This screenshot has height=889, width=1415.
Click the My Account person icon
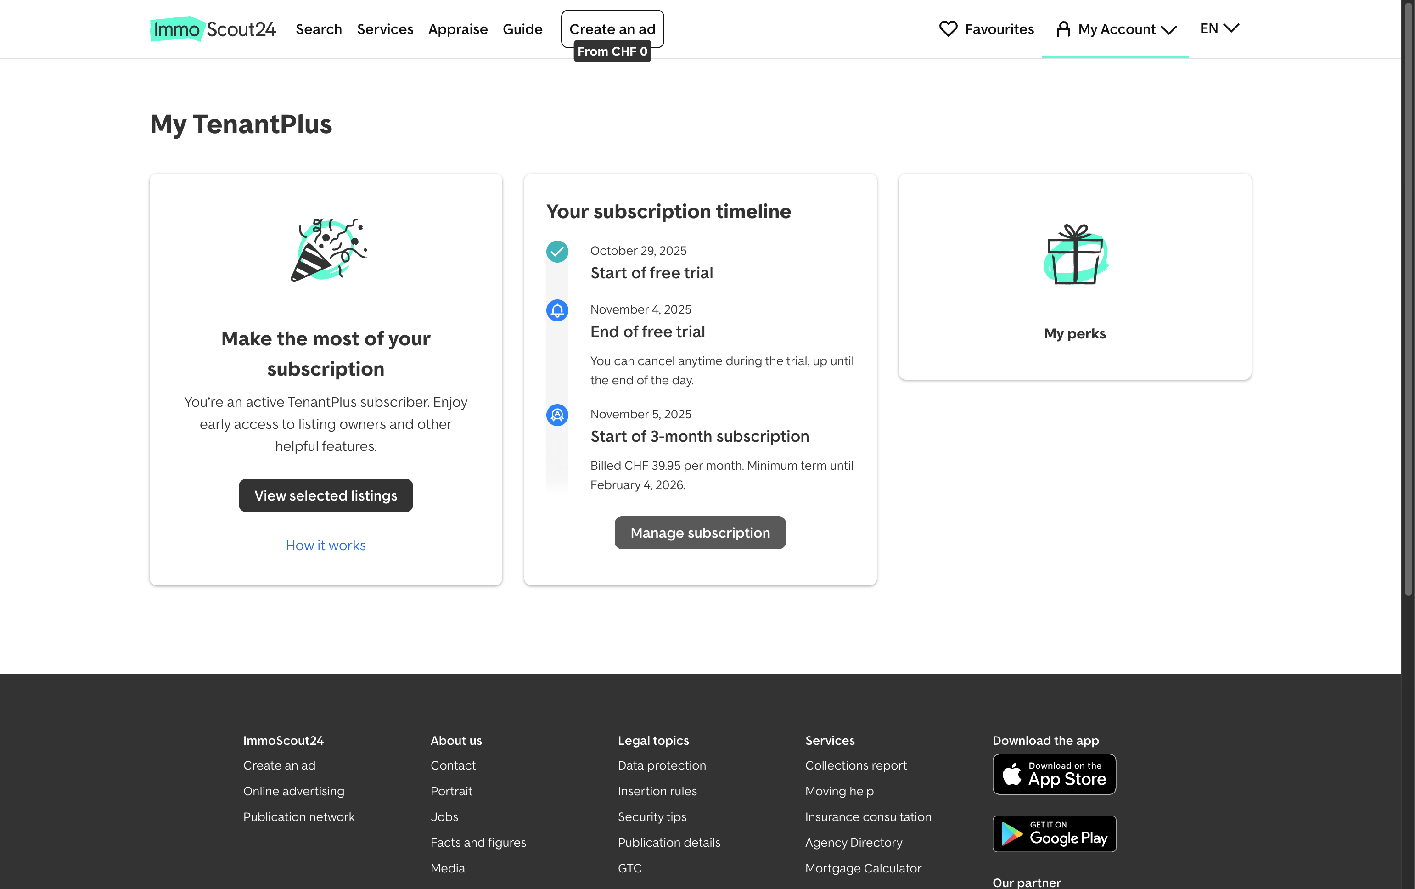[1063, 29]
